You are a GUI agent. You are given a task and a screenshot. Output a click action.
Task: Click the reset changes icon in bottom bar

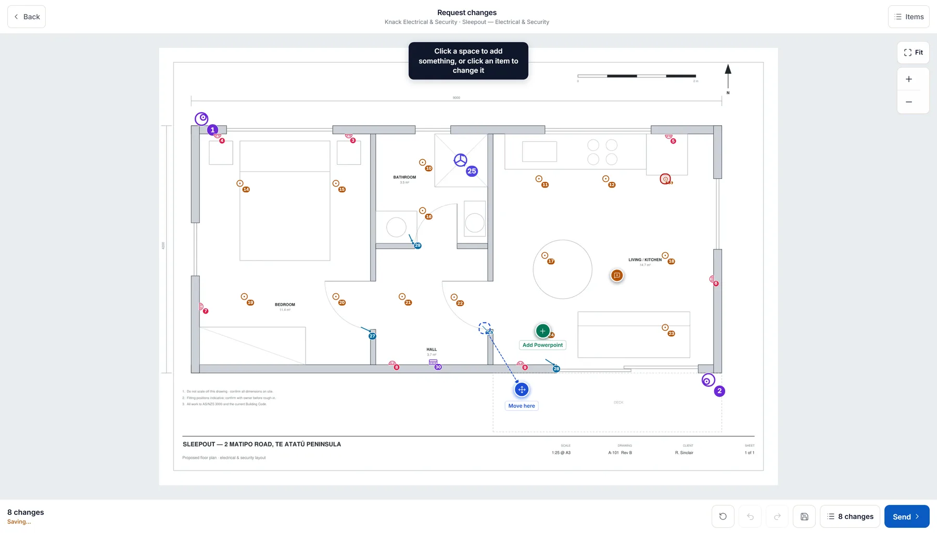(723, 516)
